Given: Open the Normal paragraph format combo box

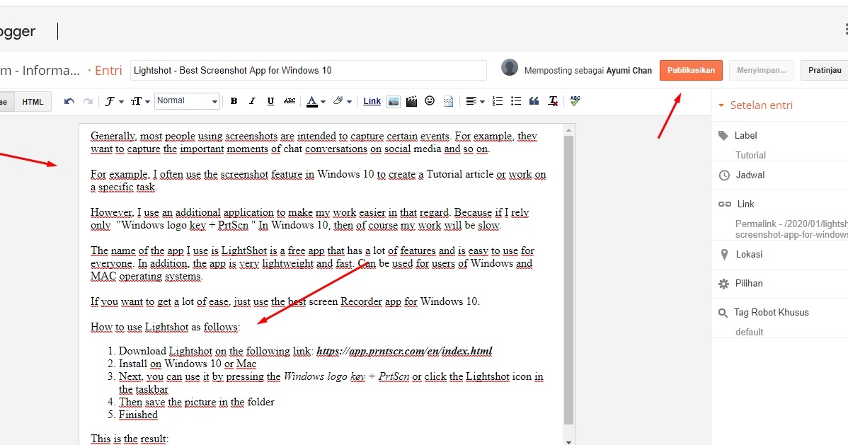Looking at the screenshot, I should 187,100.
